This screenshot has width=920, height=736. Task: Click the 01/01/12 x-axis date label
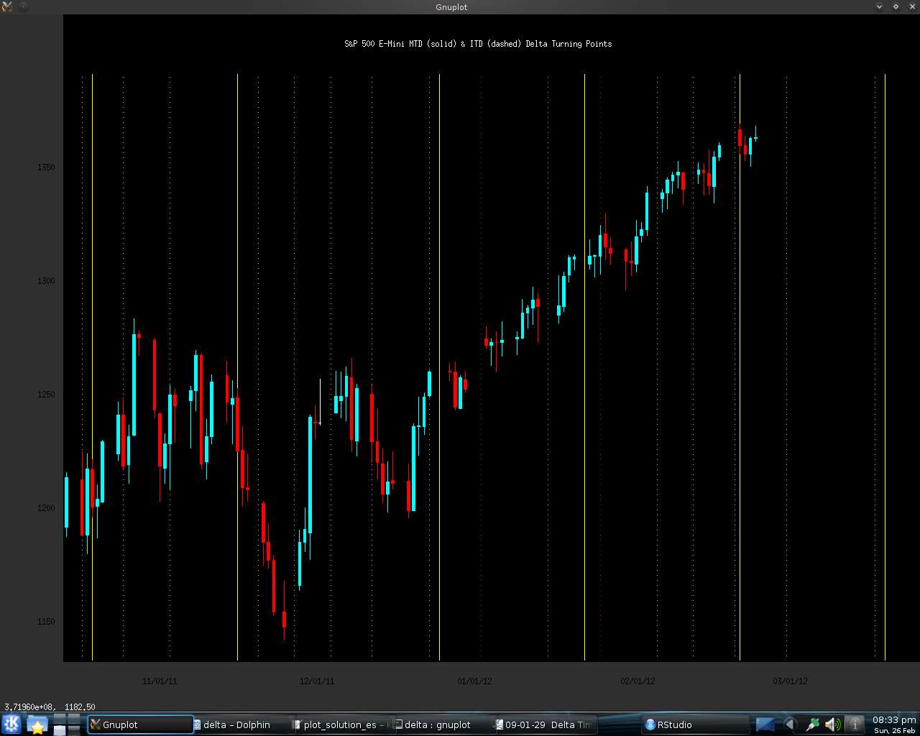[x=474, y=681]
